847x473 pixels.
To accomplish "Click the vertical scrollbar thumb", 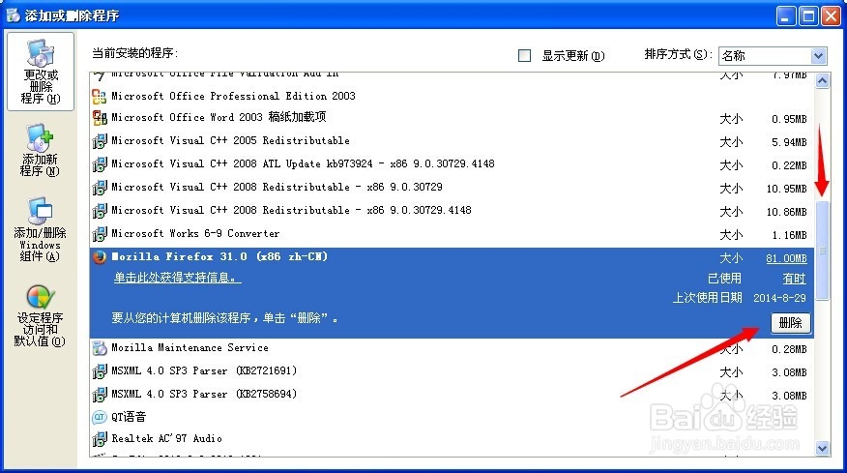I will 822,251.
